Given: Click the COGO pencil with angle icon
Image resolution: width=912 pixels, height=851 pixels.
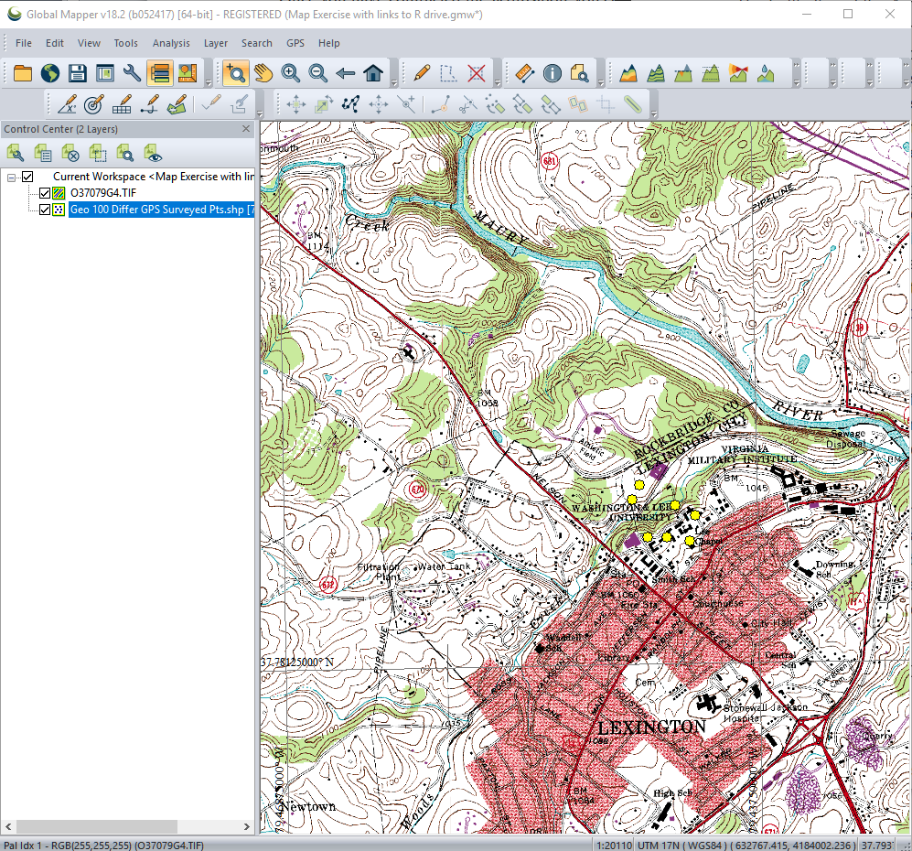Looking at the screenshot, I should pyautogui.click(x=67, y=104).
